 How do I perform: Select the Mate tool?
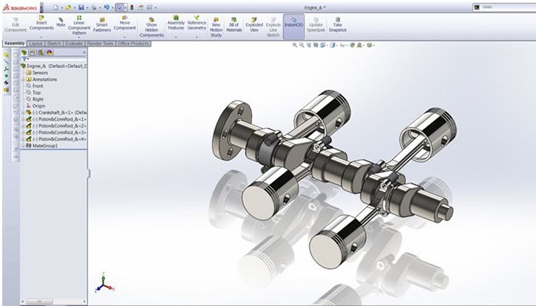click(60, 23)
